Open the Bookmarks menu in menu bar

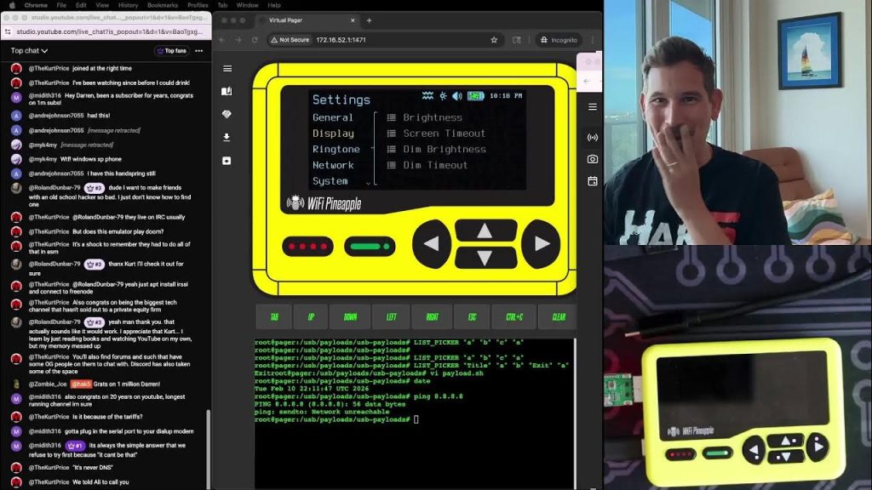[163, 5]
